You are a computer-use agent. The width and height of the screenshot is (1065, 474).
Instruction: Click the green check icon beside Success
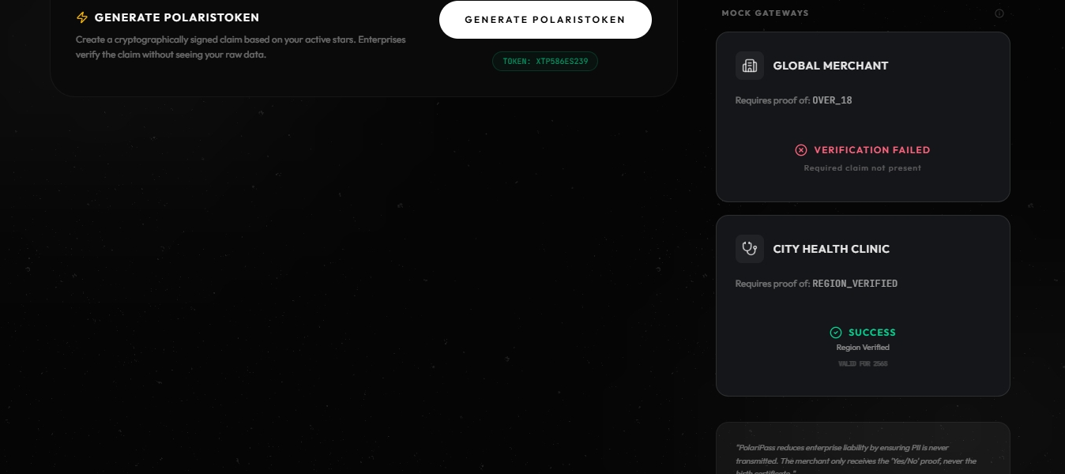pyautogui.click(x=836, y=333)
